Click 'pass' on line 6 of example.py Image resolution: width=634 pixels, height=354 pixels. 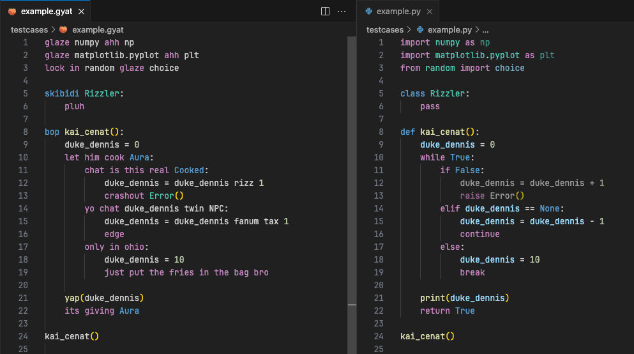pos(430,107)
